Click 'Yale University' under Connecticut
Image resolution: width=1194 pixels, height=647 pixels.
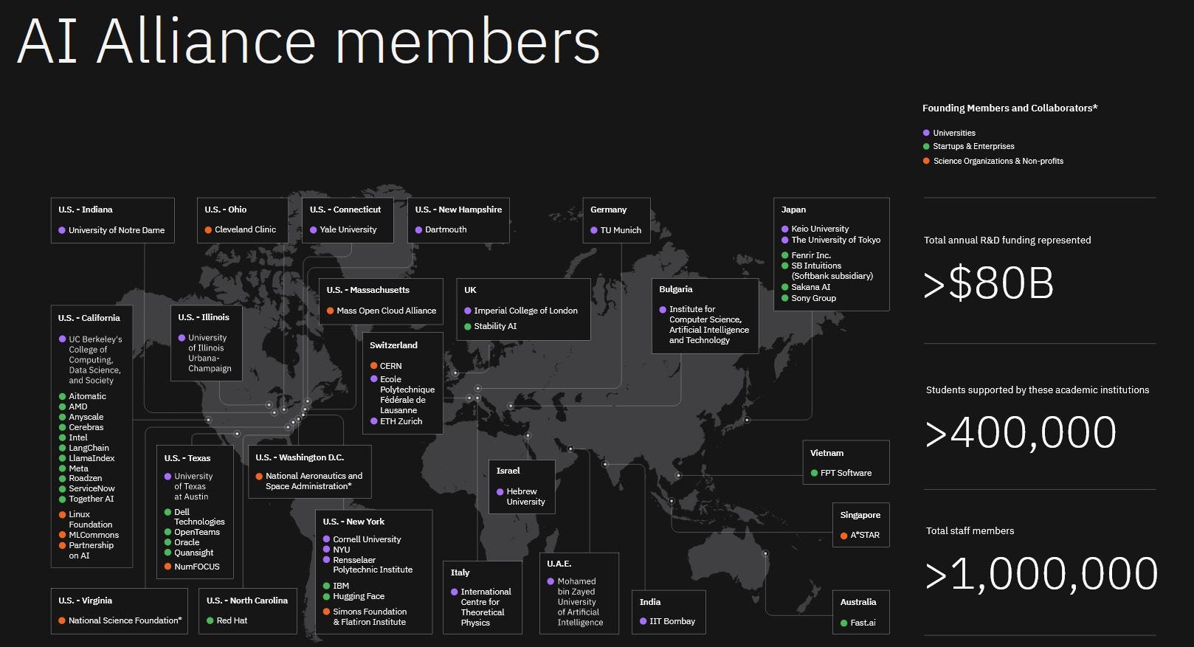pos(348,229)
